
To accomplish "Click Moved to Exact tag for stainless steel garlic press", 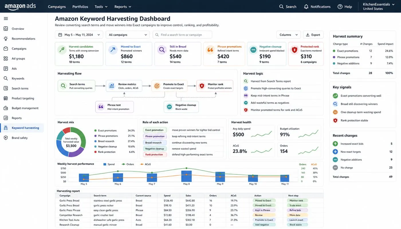I will click(x=264, y=201).
